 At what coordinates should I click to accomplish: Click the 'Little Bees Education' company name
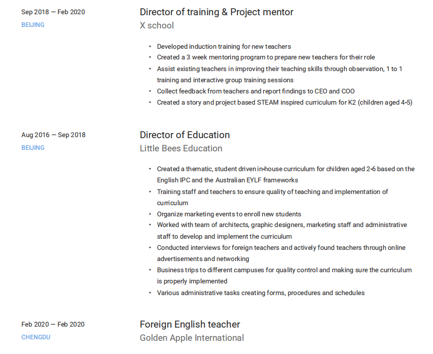click(x=181, y=148)
